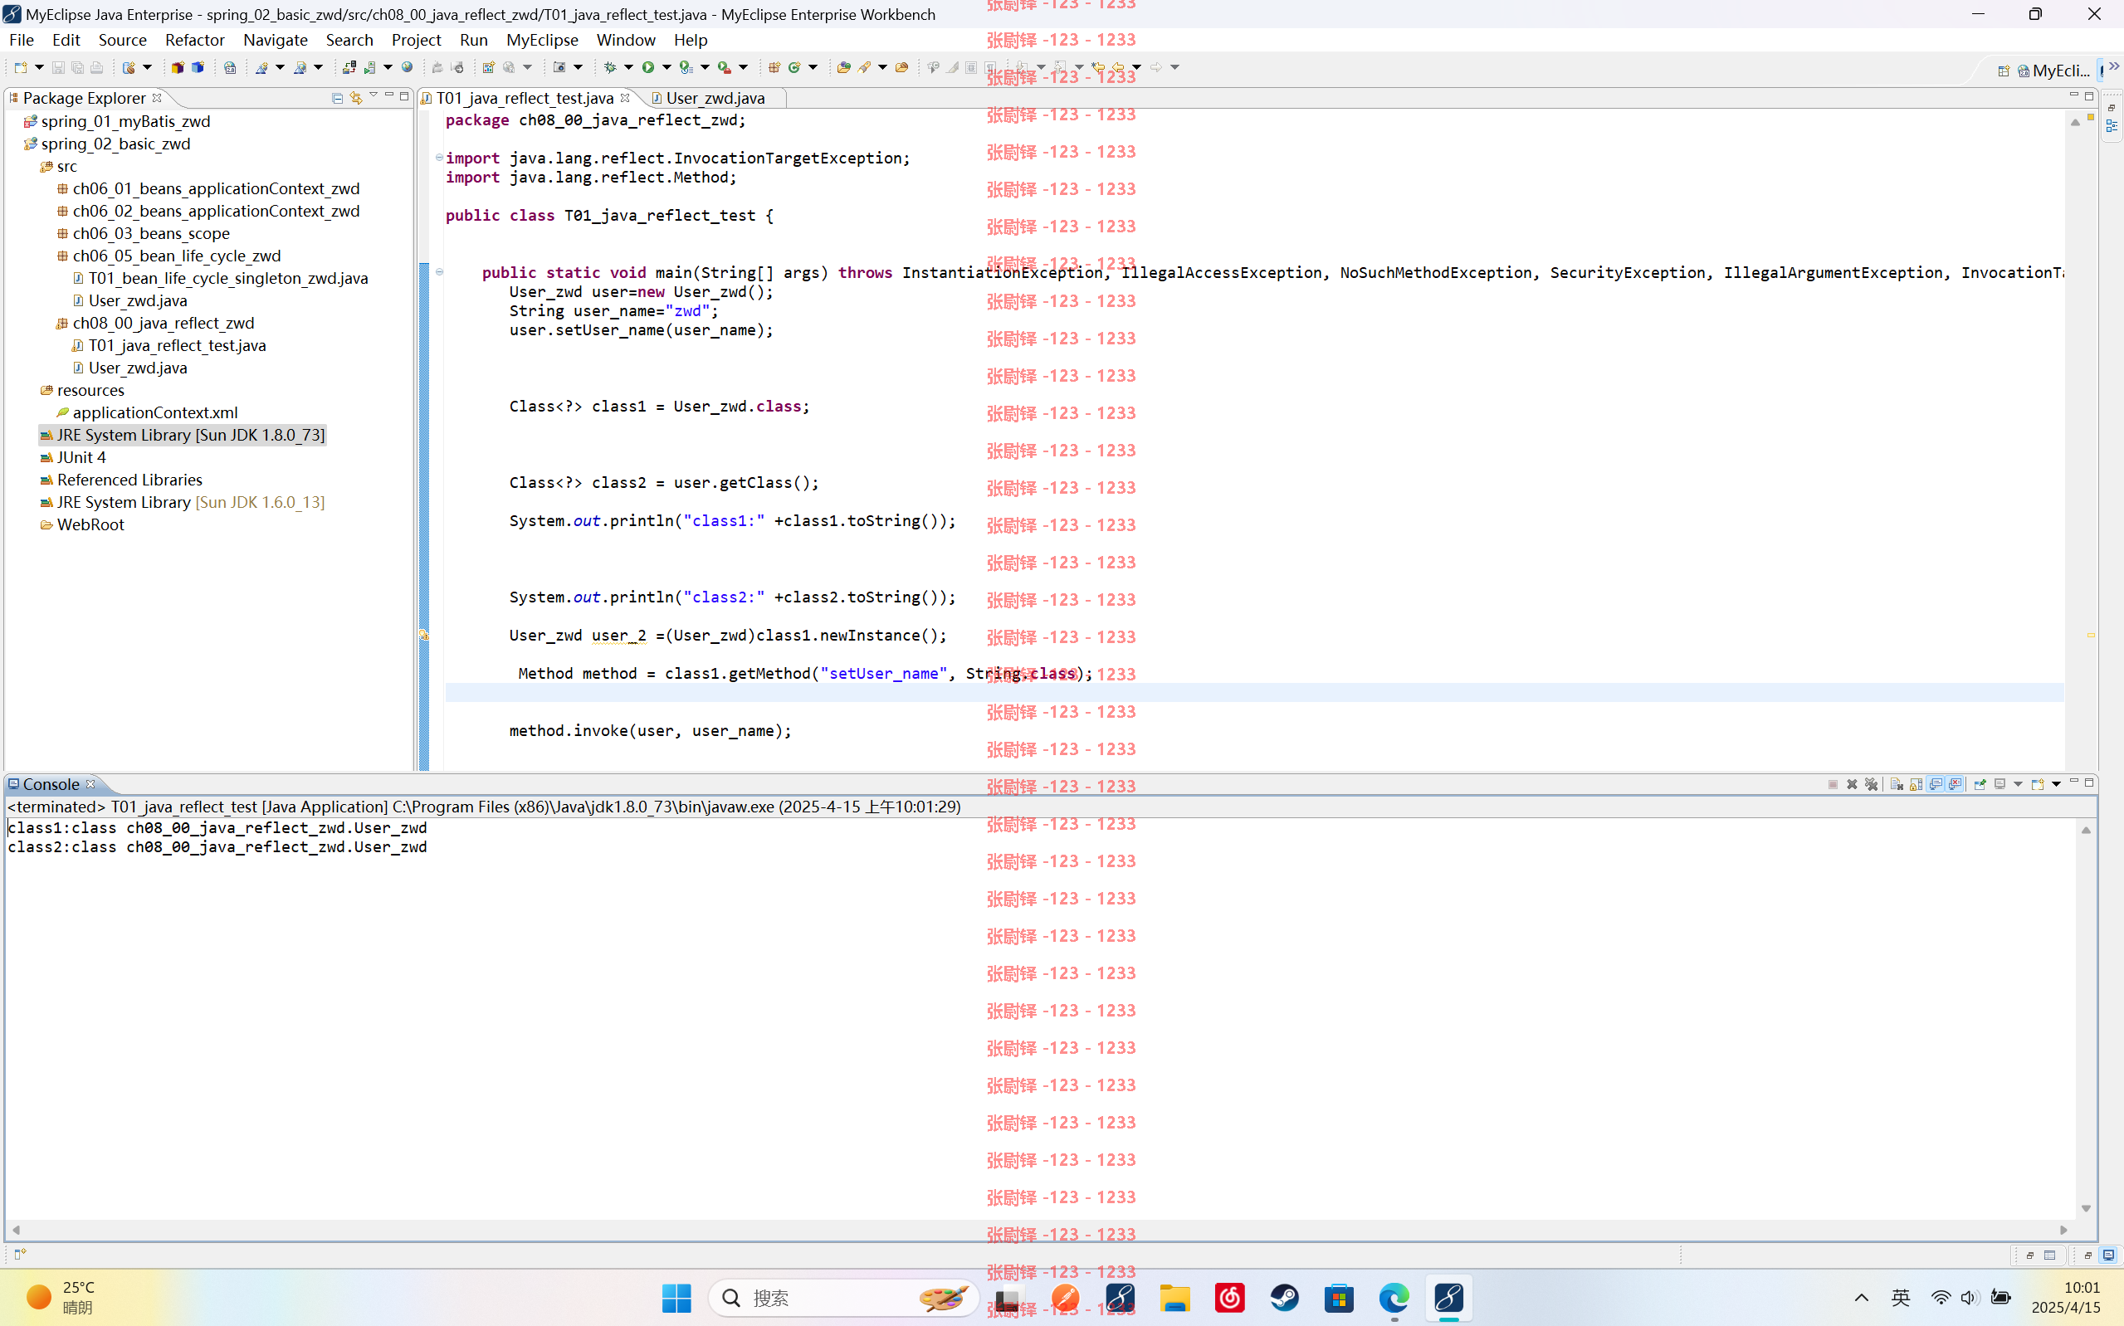
Task: Toggle Link with Editor in Package Explorer
Action: pos(356,97)
